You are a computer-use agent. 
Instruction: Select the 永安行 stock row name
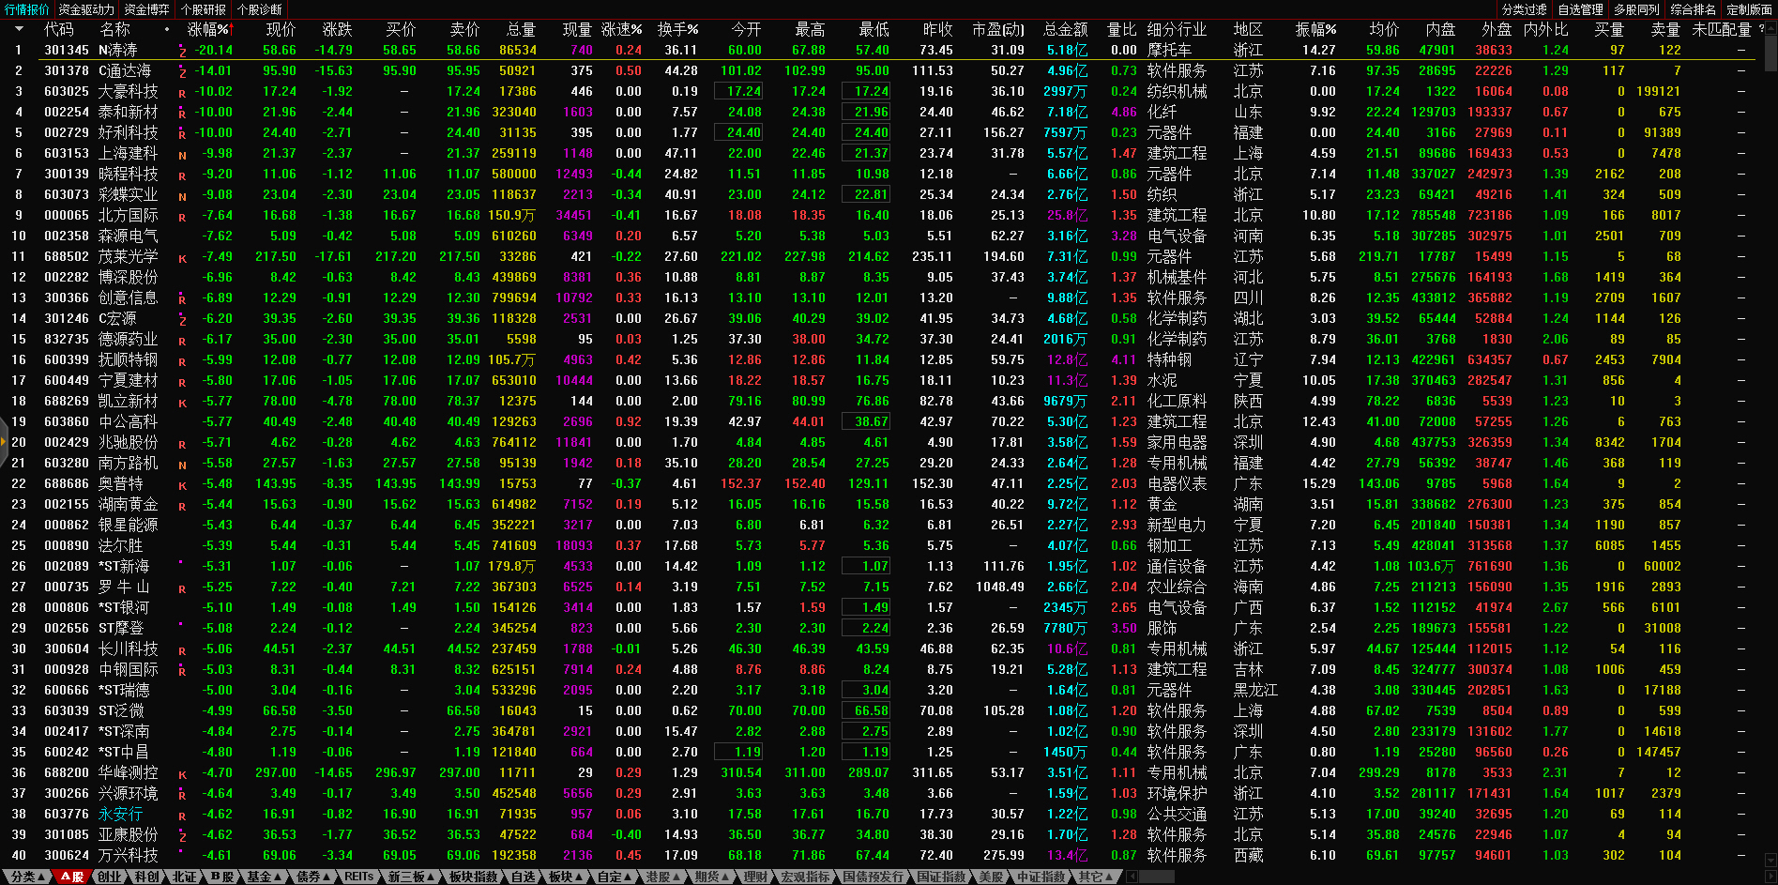pos(121,814)
